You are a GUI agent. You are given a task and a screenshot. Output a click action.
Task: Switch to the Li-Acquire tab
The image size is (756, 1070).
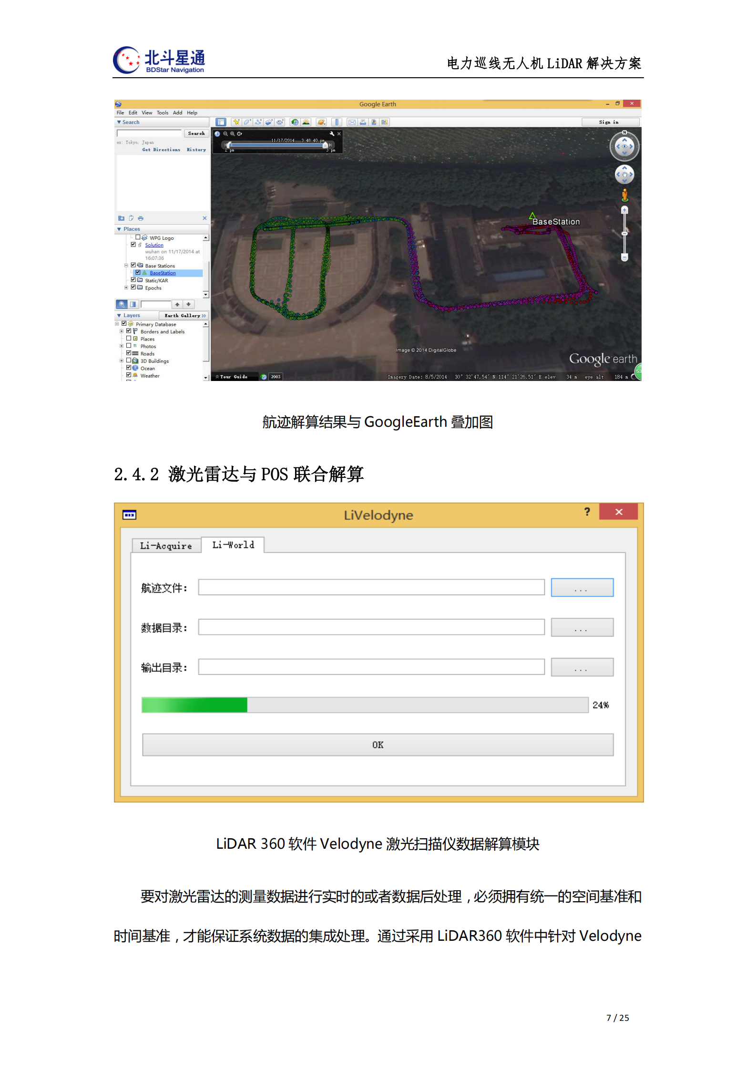[166, 545]
